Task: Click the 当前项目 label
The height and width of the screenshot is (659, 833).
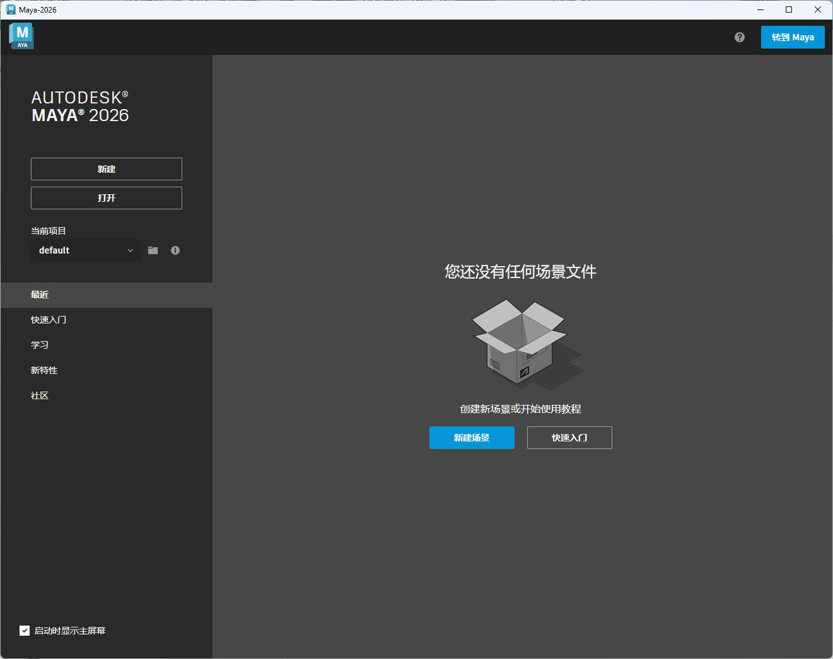Action: coord(49,231)
